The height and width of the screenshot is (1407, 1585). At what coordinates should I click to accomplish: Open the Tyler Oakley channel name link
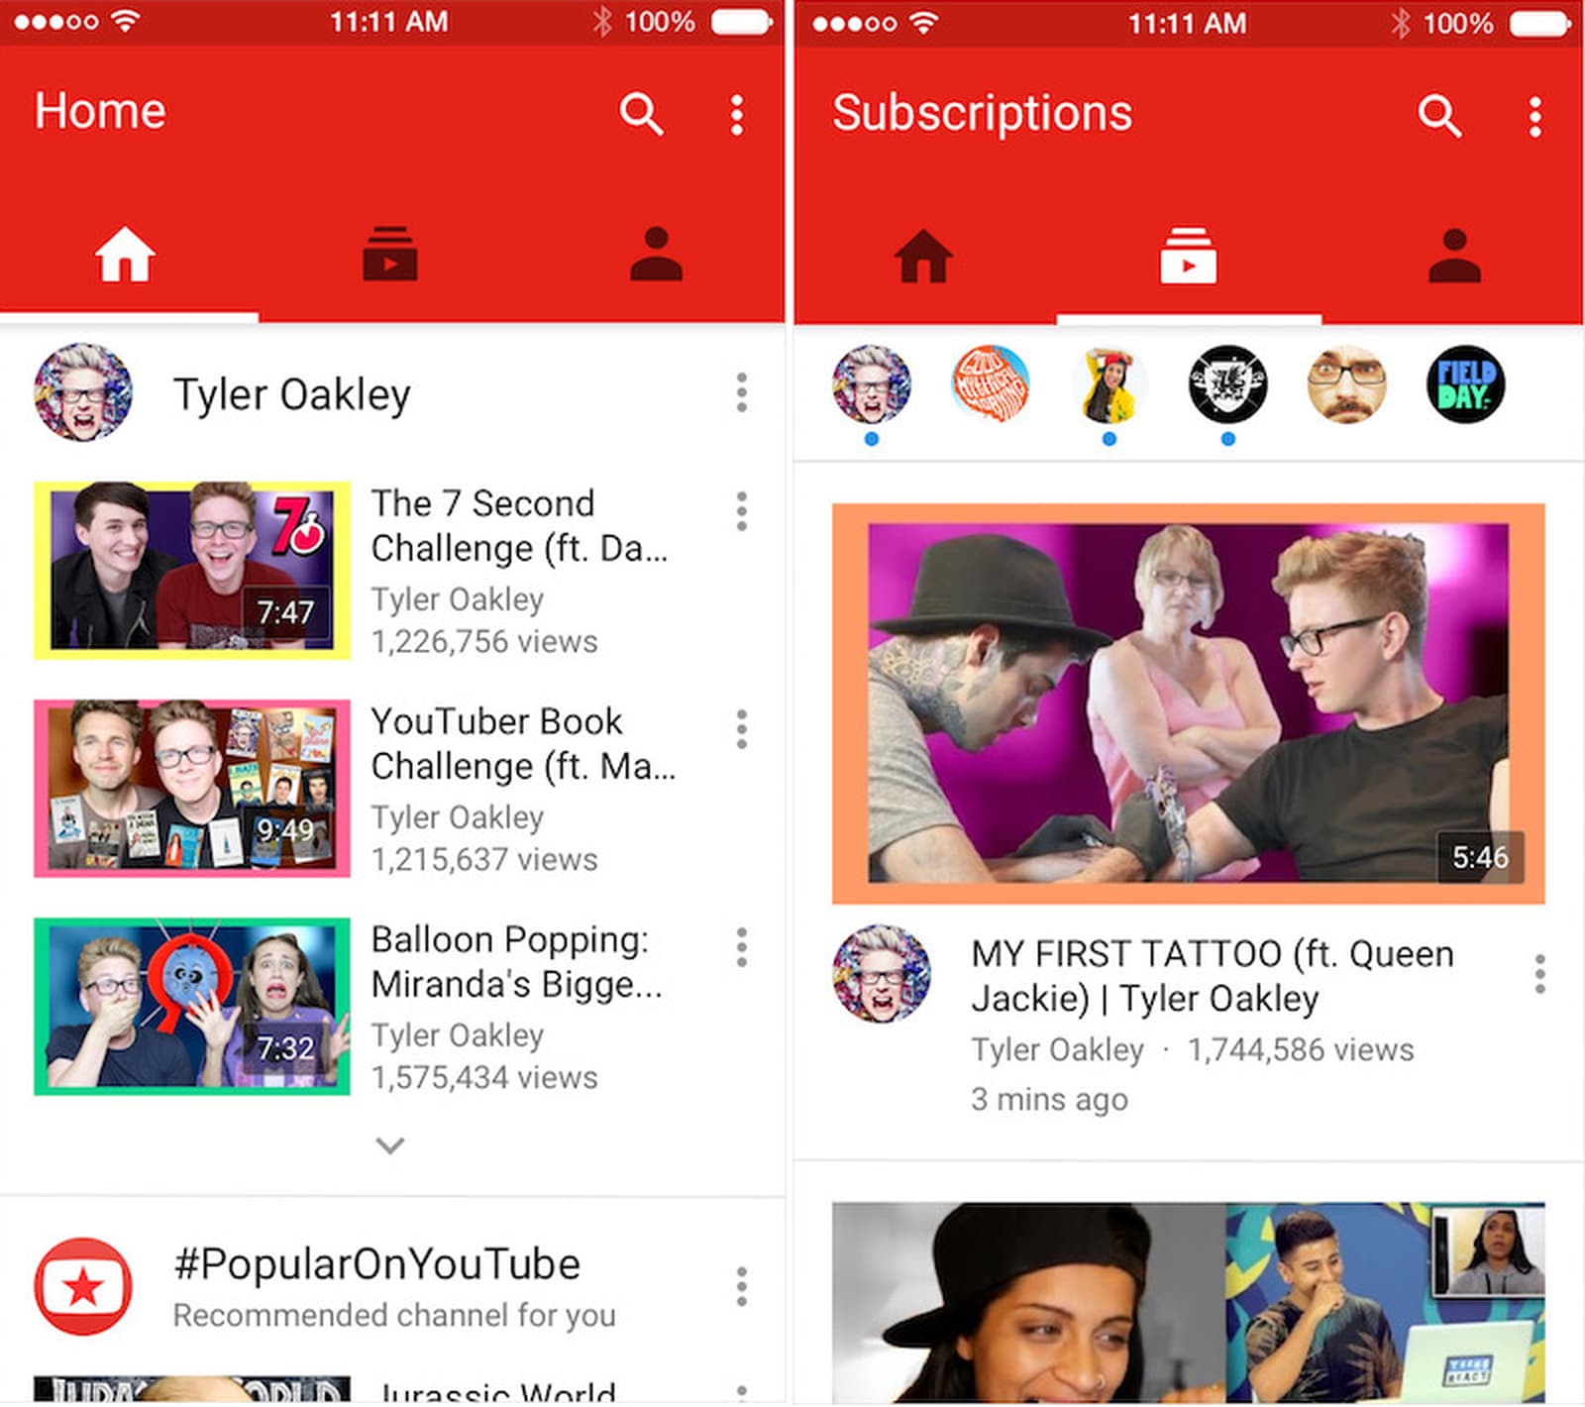pyautogui.click(x=292, y=393)
